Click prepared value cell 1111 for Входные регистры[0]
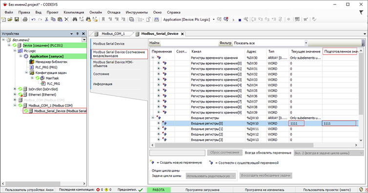 339,123
